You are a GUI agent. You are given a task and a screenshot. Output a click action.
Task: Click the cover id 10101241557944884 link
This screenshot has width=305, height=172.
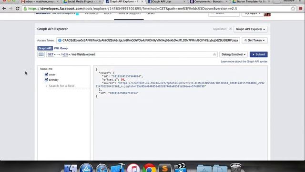126,76
